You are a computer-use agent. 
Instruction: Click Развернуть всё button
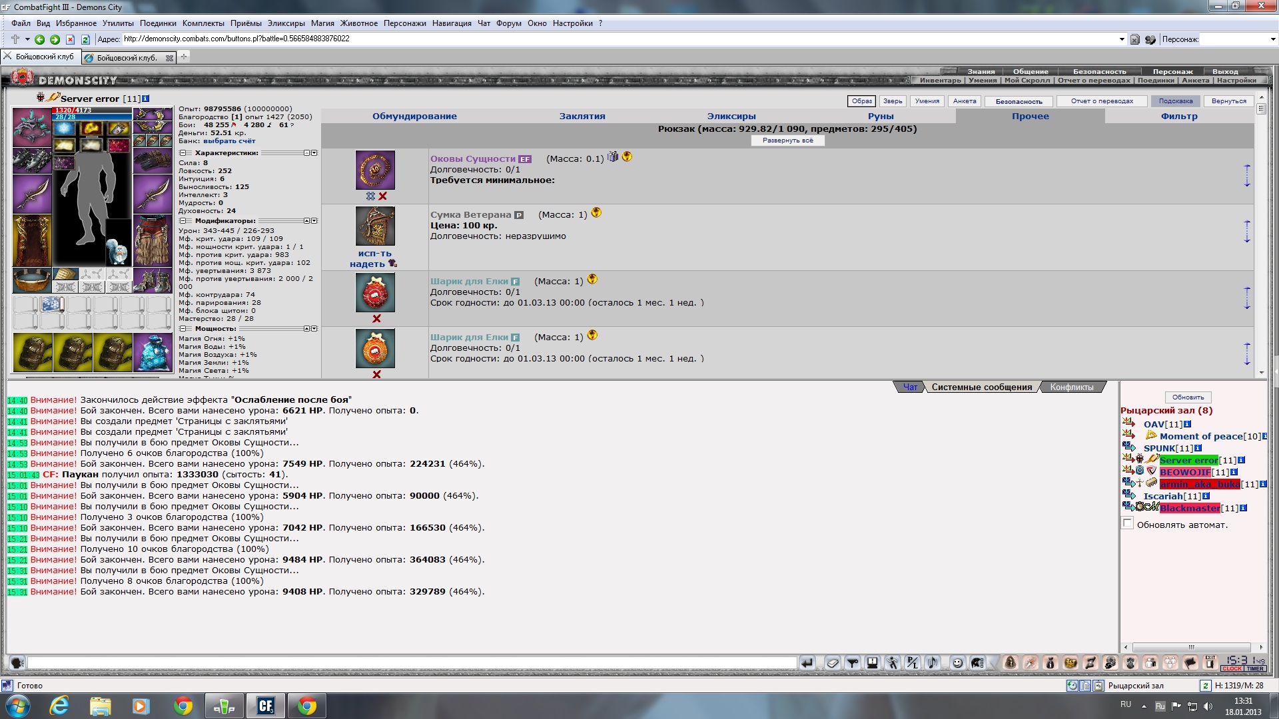click(788, 140)
